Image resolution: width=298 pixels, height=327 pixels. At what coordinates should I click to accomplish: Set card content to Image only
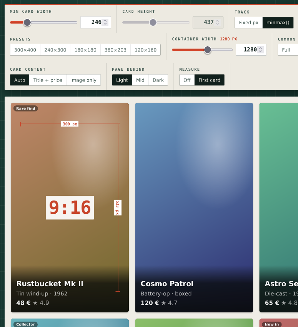click(83, 80)
